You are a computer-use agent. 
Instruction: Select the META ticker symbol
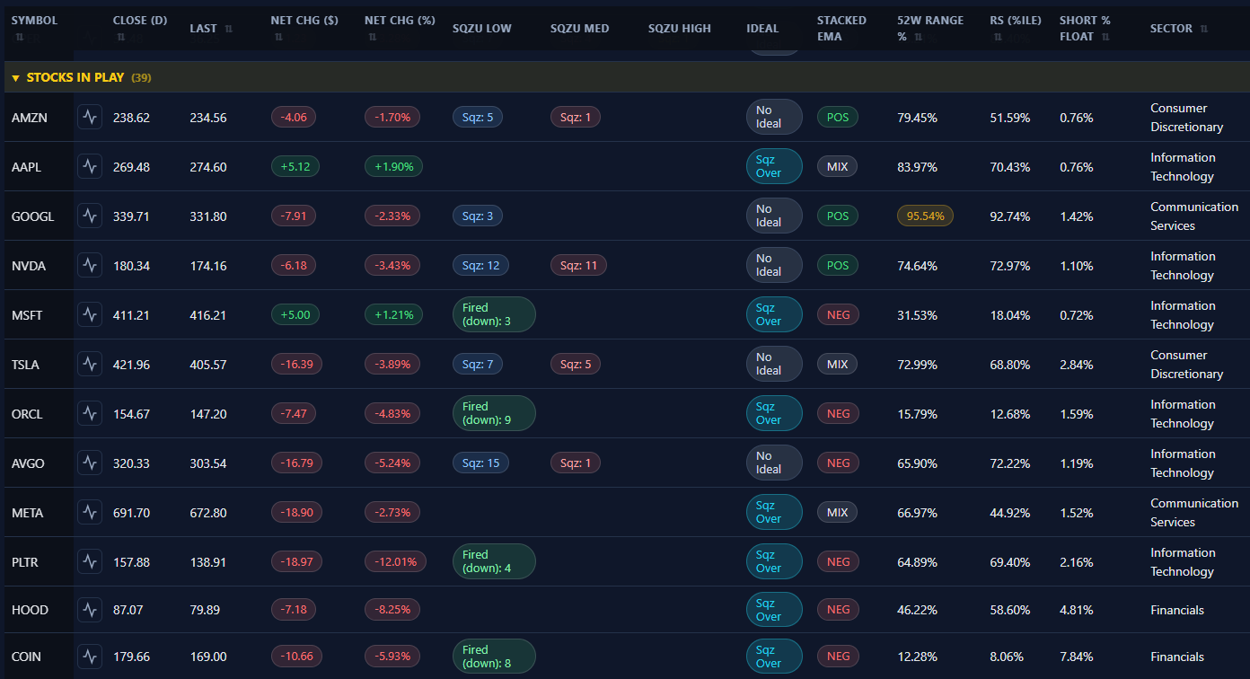[x=27, y=513]
